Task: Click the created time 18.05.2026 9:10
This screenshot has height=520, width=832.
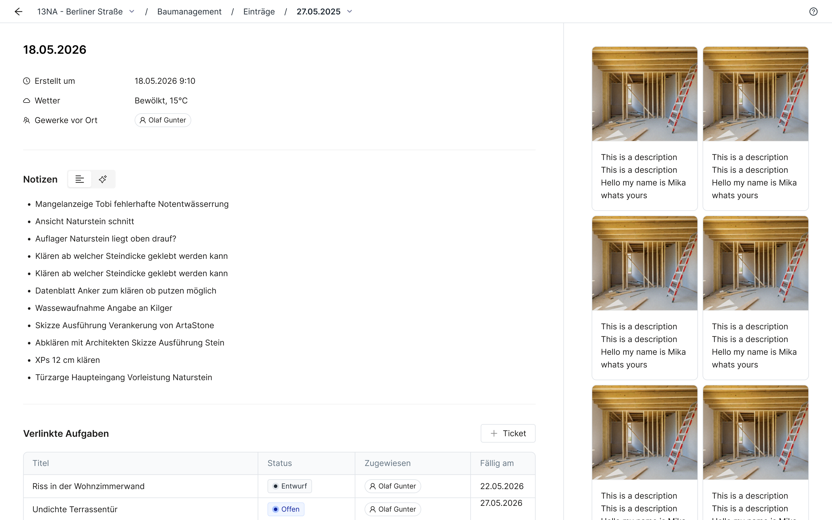Action: pyautogui.click(x=165, y=81)
